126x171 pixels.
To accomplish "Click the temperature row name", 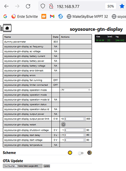I will (23, 145).
